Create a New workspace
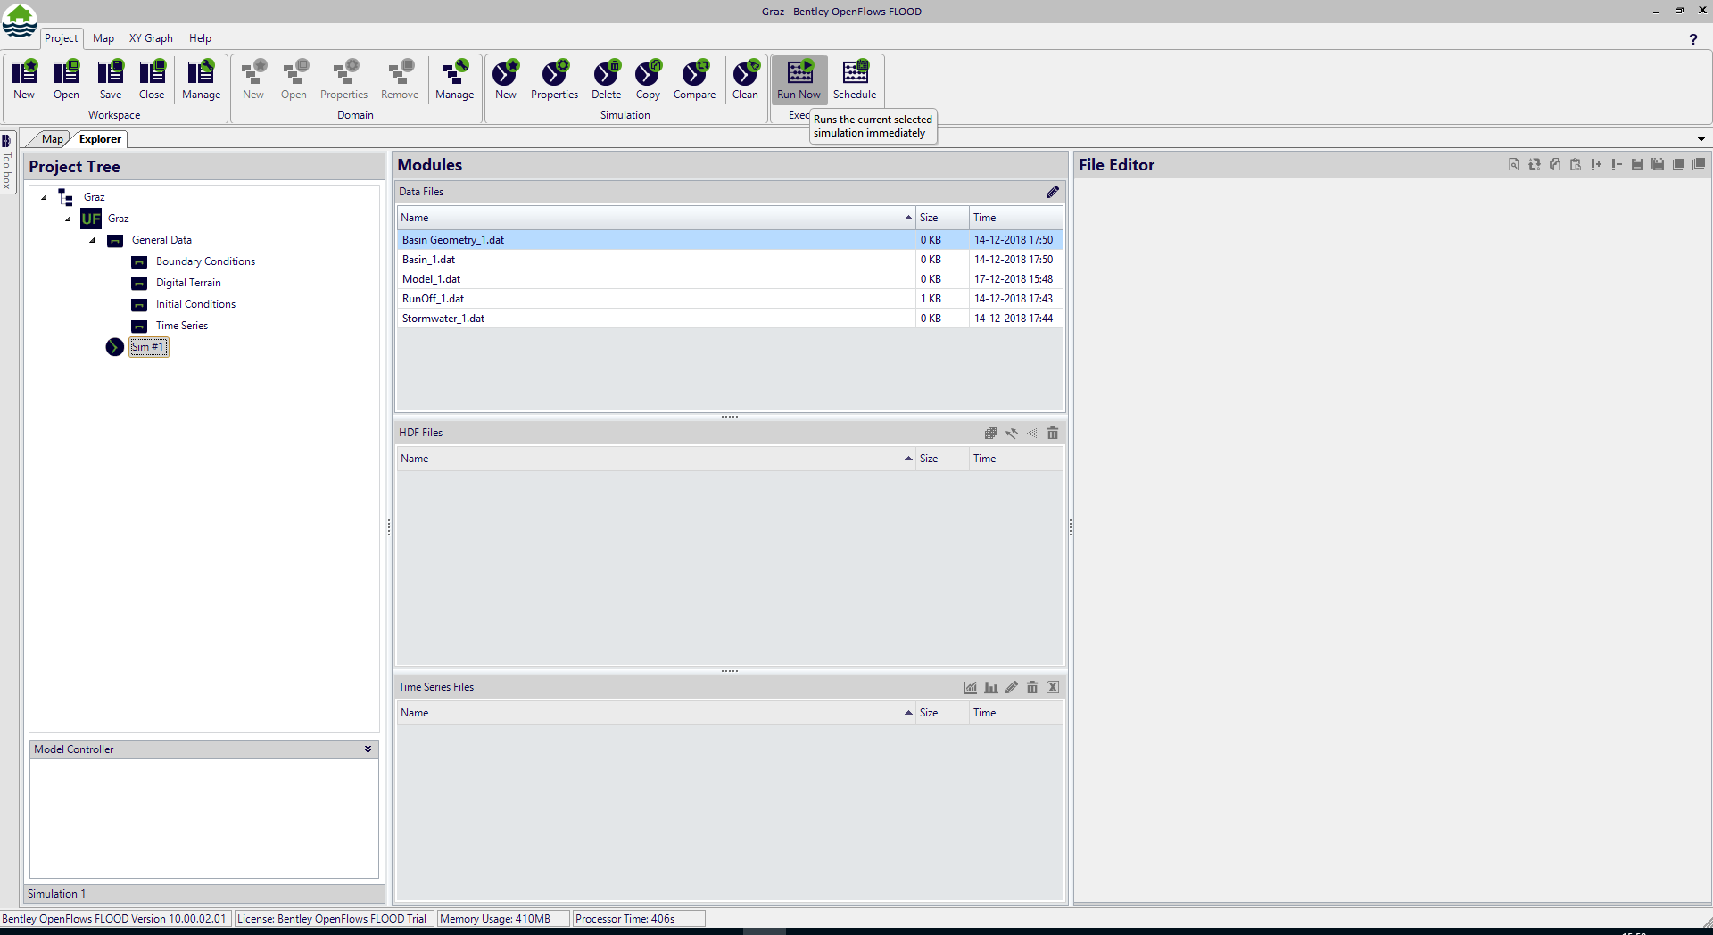 tap(24, 79)
